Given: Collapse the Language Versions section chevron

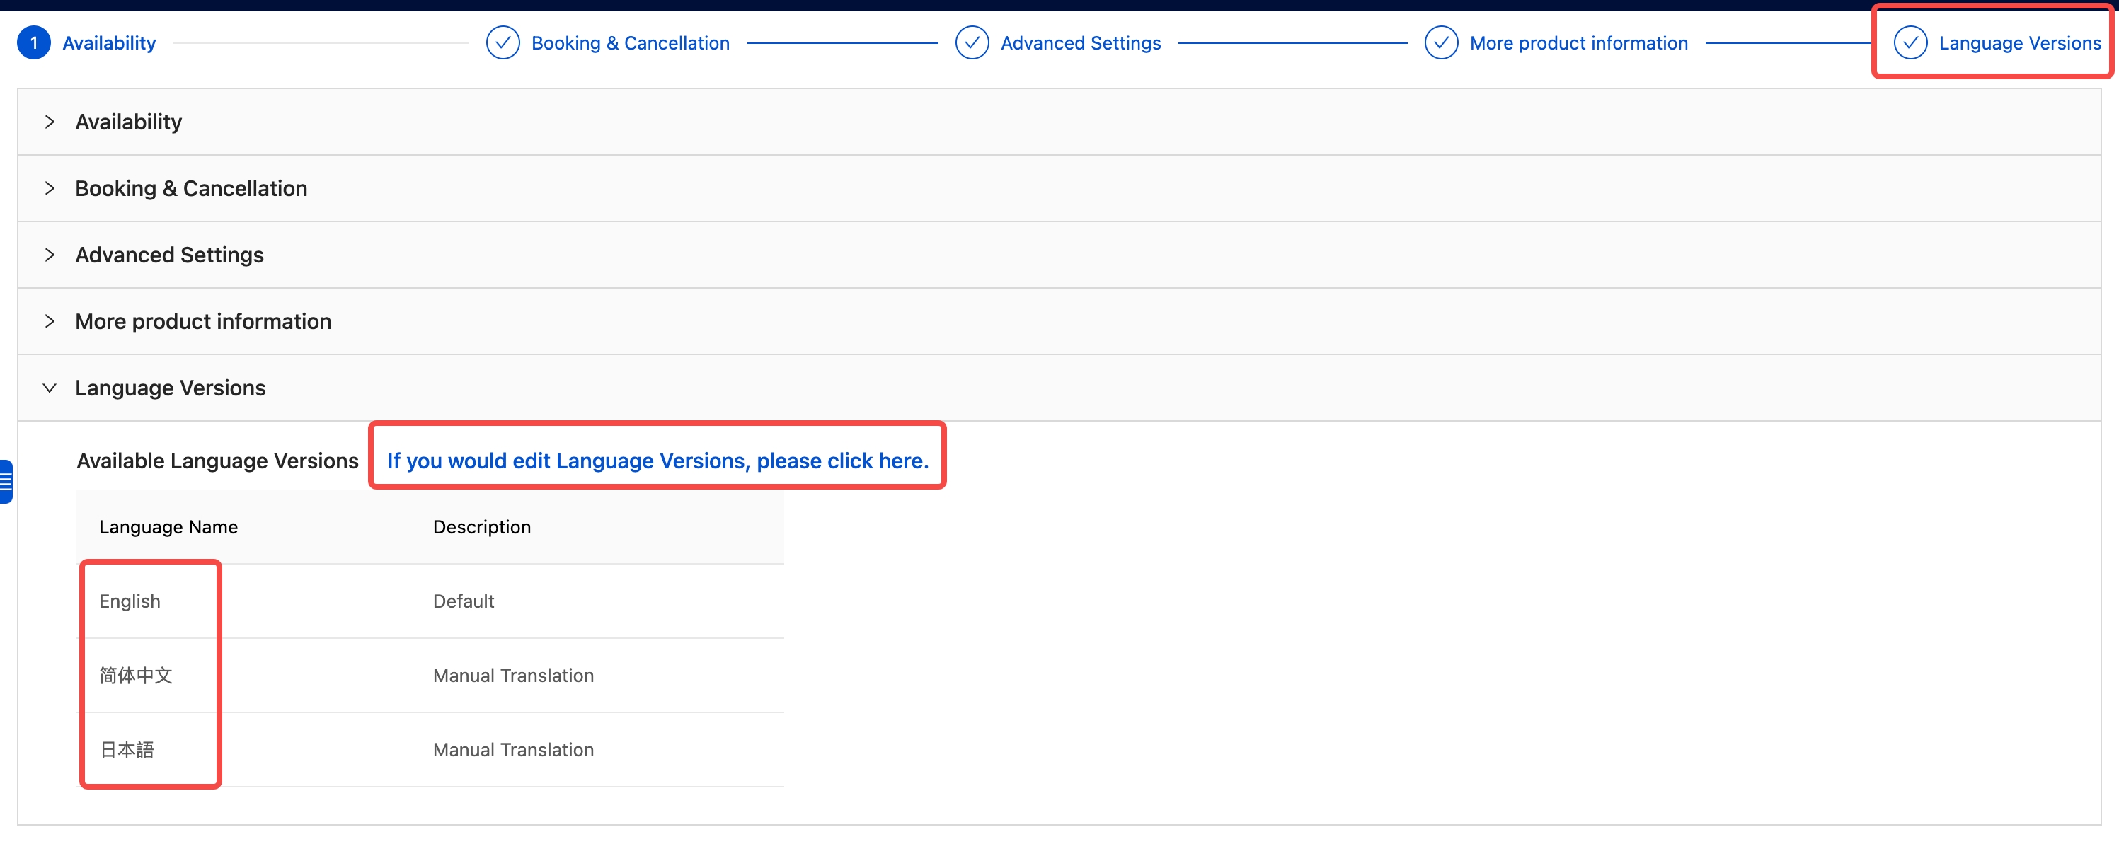Looking at the screenshot, I should coord(50,388).
